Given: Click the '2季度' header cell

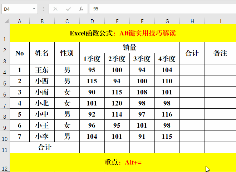Looking at the screenshot, I should pyautogui.click(x=117, y=59).
